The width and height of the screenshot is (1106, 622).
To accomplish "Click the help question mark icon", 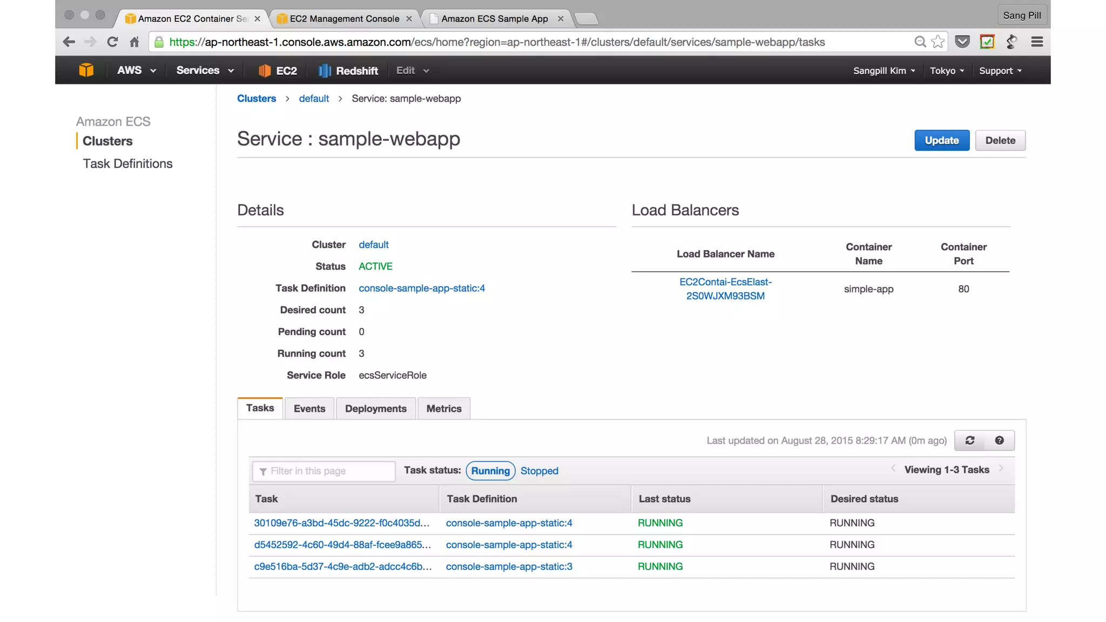I will [999, 441].
